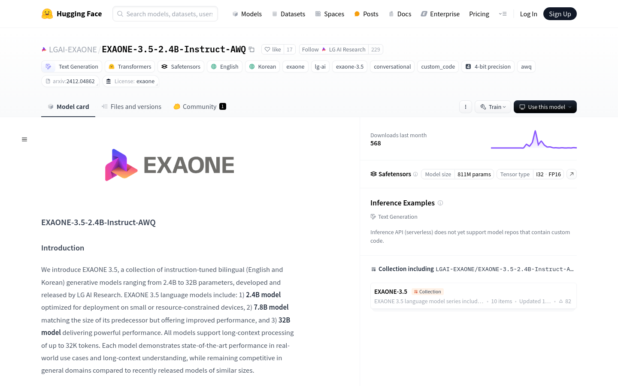This screenshot has height=386, width=618.
Task: Click the custom_code tag
Action: [x=438, y=66]
